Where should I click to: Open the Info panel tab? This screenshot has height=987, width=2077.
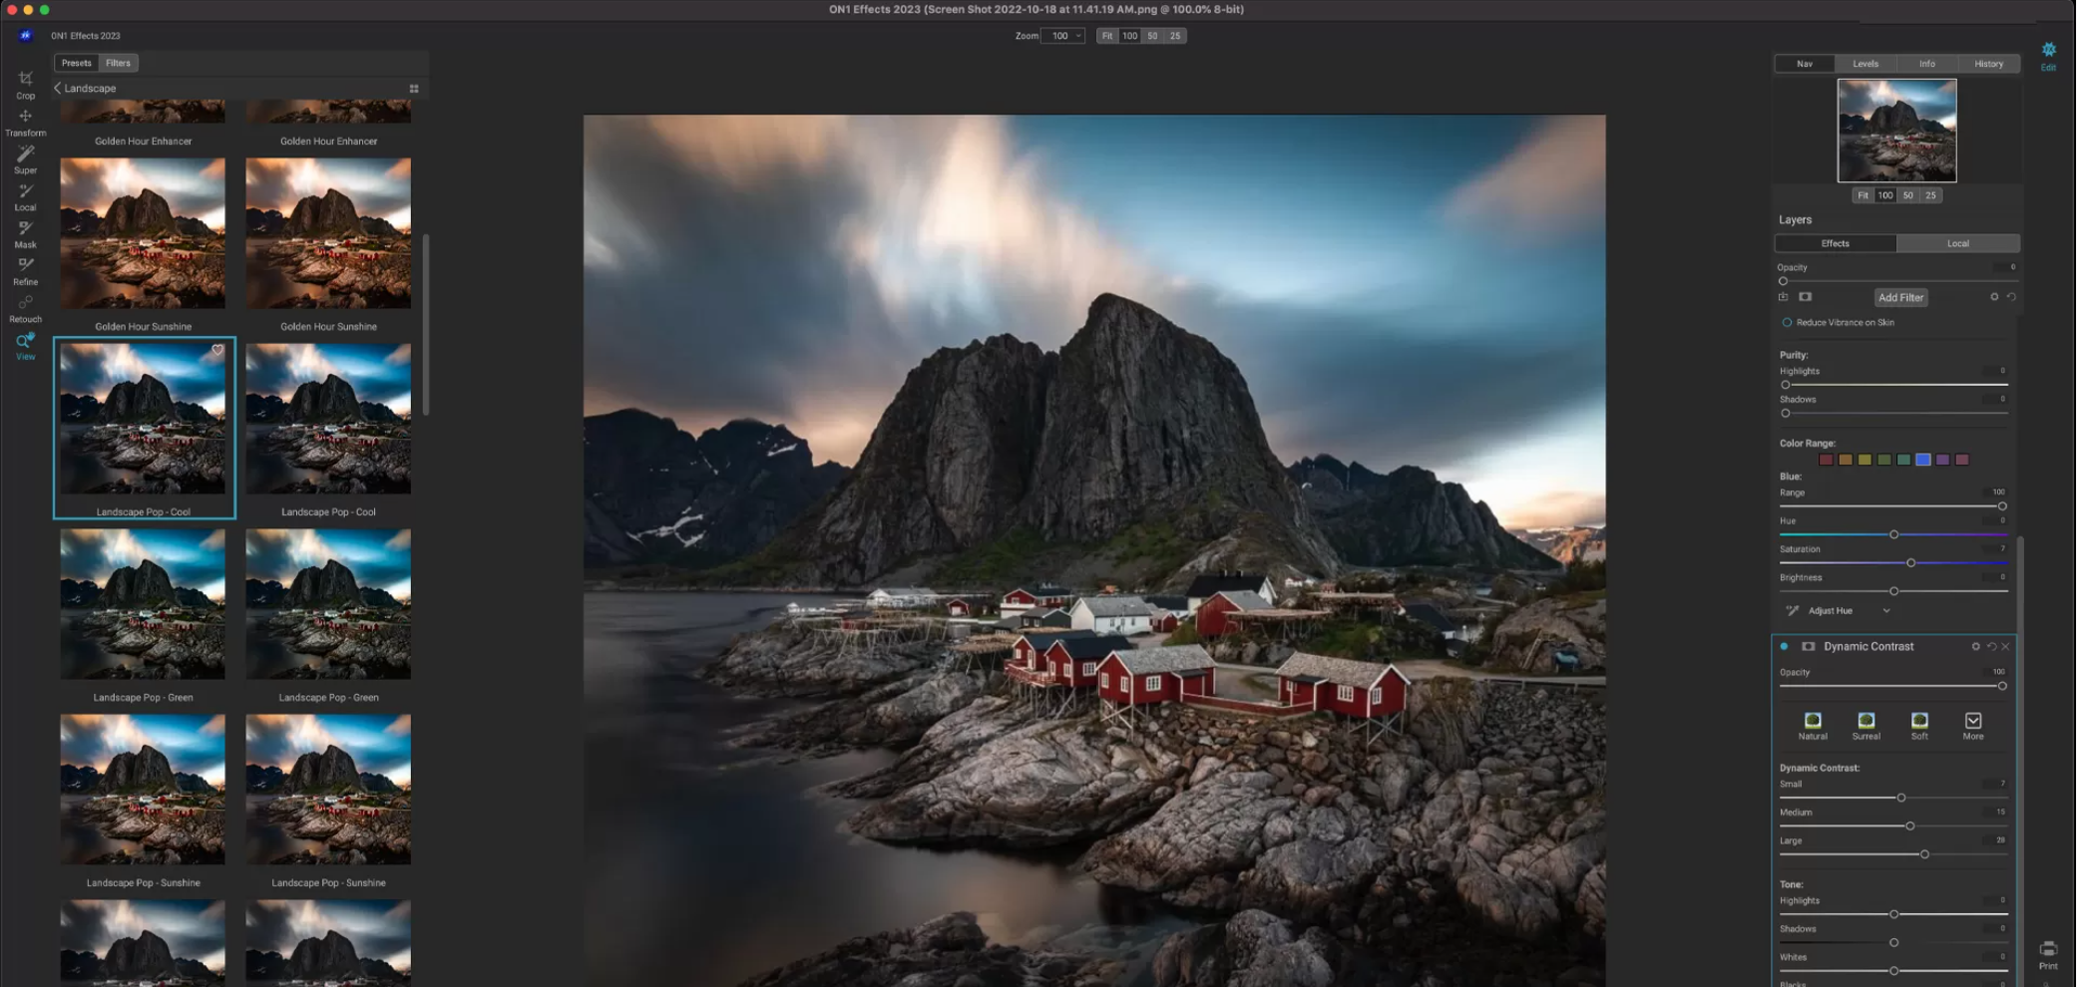[x=1927, y=64]
